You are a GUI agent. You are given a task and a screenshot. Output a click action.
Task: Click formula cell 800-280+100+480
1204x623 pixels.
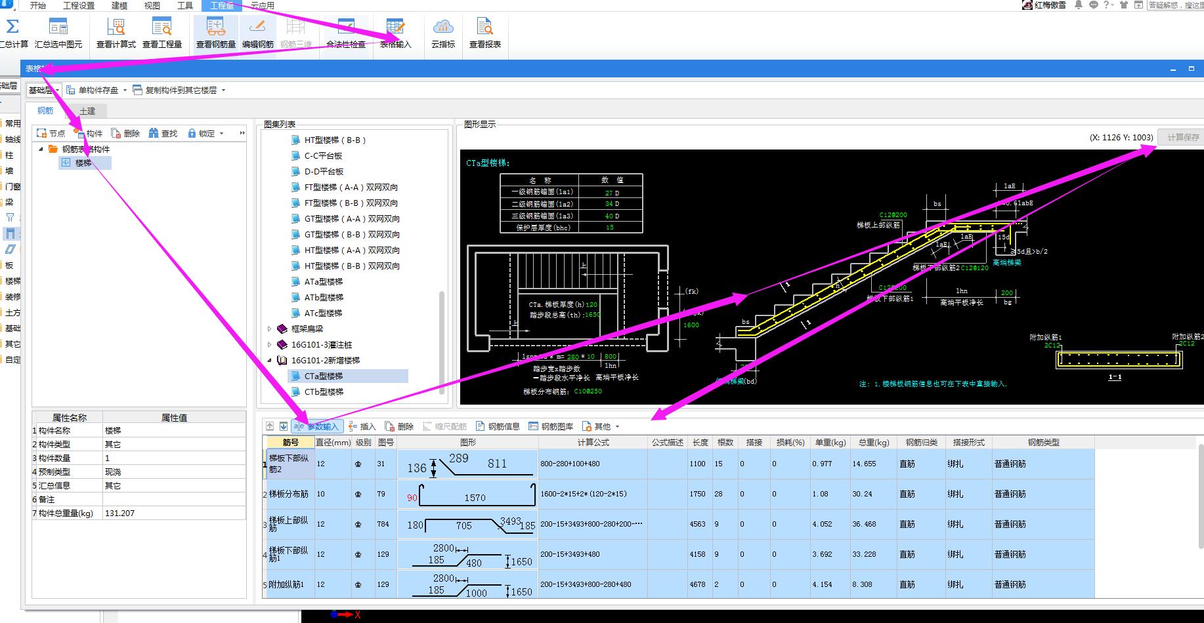click(593, 464)
